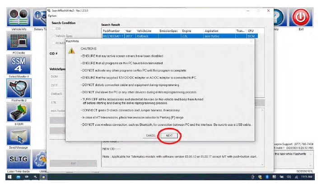This screenshot has width=322, height=187.
Task: Click the SD5550101L label text
Action: (305, 171)
